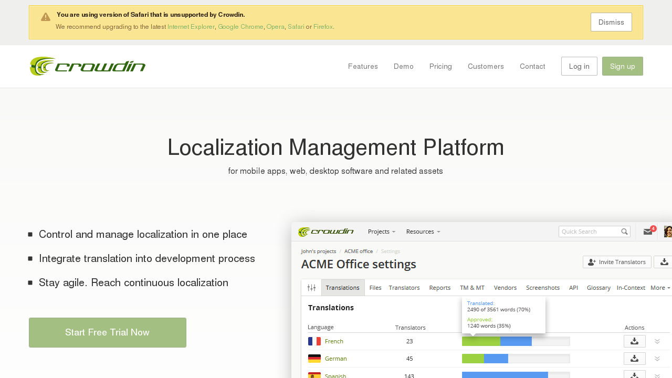
Task: Follow the Safari upgrade link
Action: pyautogui.click(x=296, y=27)
